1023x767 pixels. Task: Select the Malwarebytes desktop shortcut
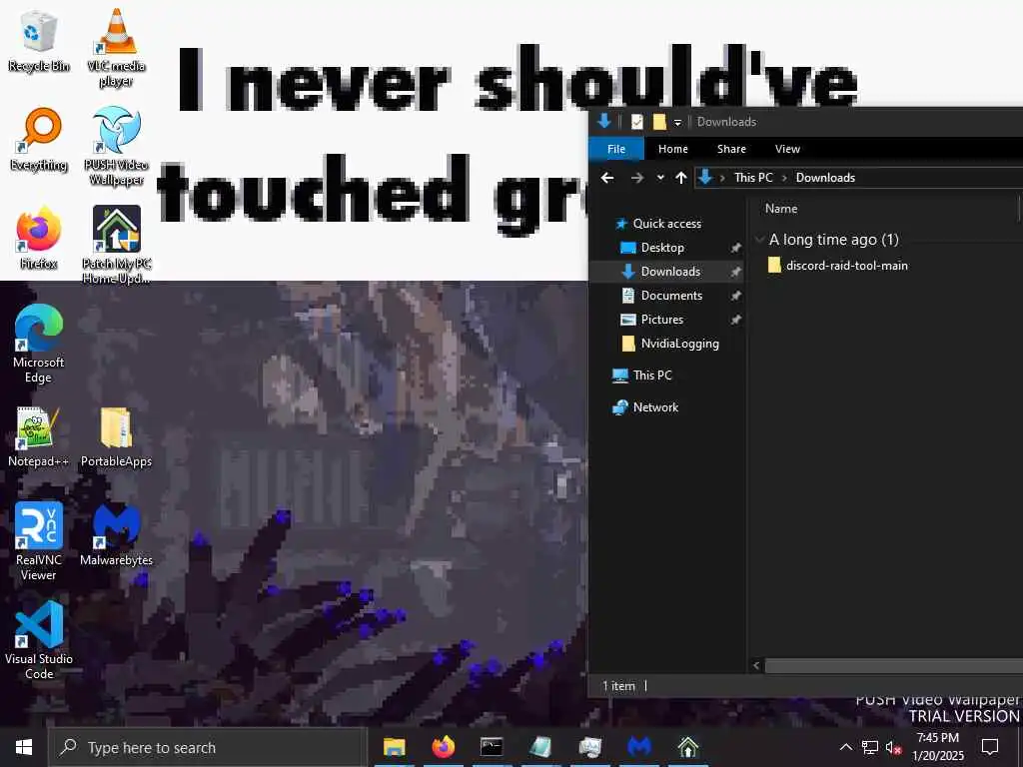pyautogui.click(x=116, y=535)
